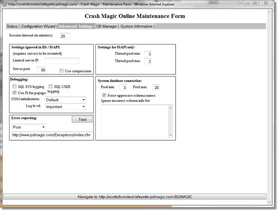Viewport: 278px width, 211px height.
Task: Go to the System Information tab
Action: click(x=136, y=26)
